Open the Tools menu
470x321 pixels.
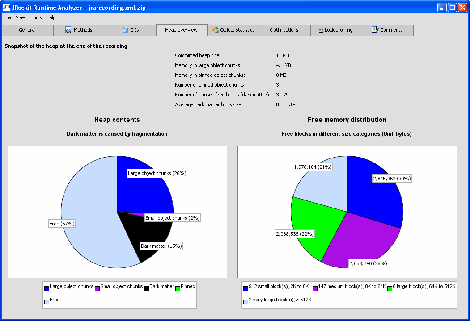(x=36, y=17)
